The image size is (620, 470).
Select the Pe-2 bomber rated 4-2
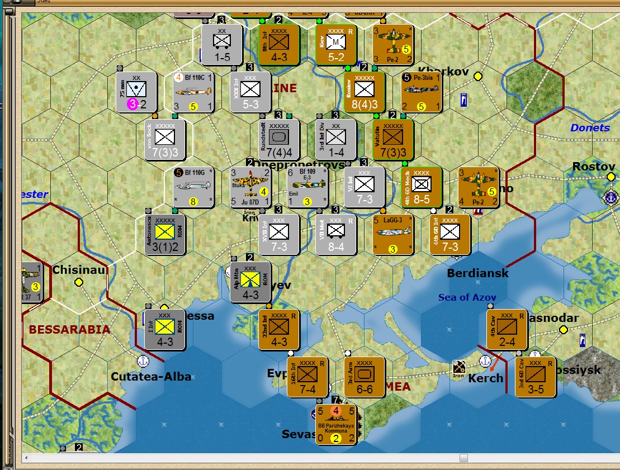[x=478, y=187]
